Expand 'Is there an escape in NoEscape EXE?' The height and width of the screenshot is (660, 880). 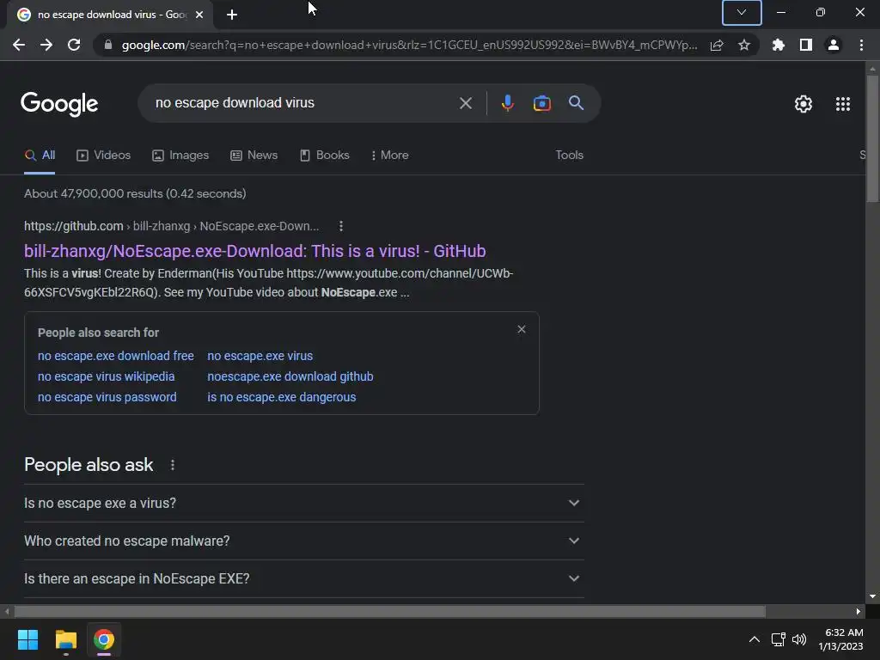[x=303, y=578]
